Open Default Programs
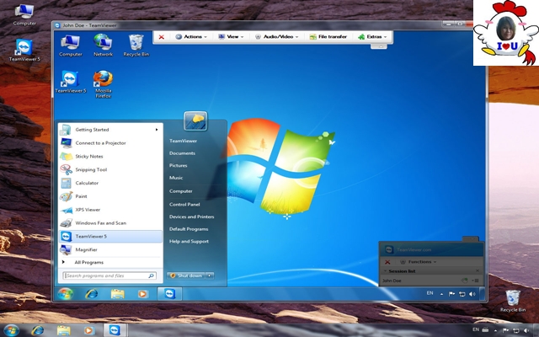 pyautogui.click(x=189, y=229)
